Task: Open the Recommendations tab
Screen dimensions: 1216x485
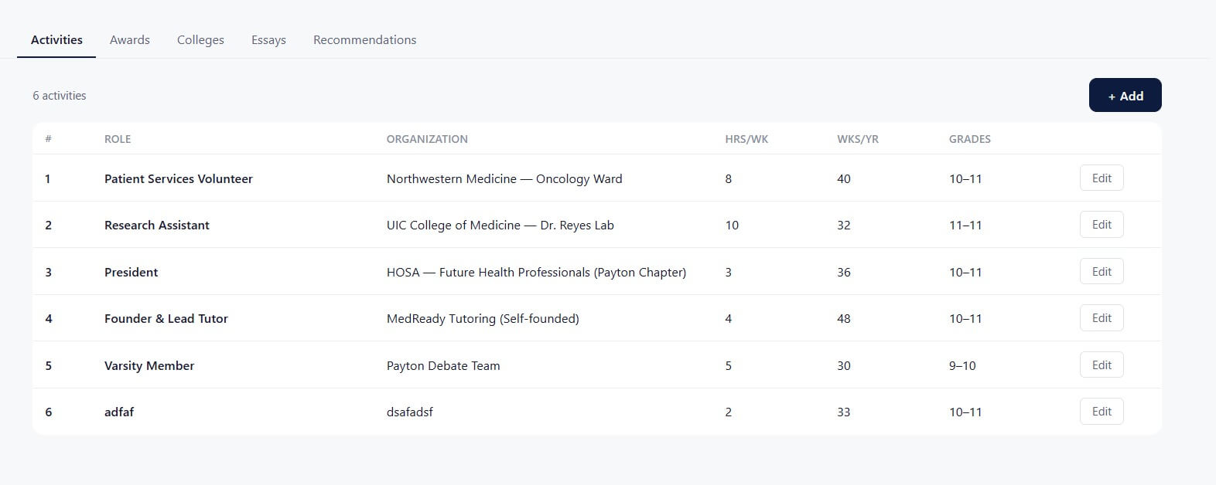Action: [364, 40]
